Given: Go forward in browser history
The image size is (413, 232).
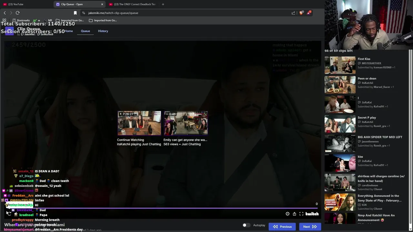Looking at the screenshot, I should [x=11, y=13].
